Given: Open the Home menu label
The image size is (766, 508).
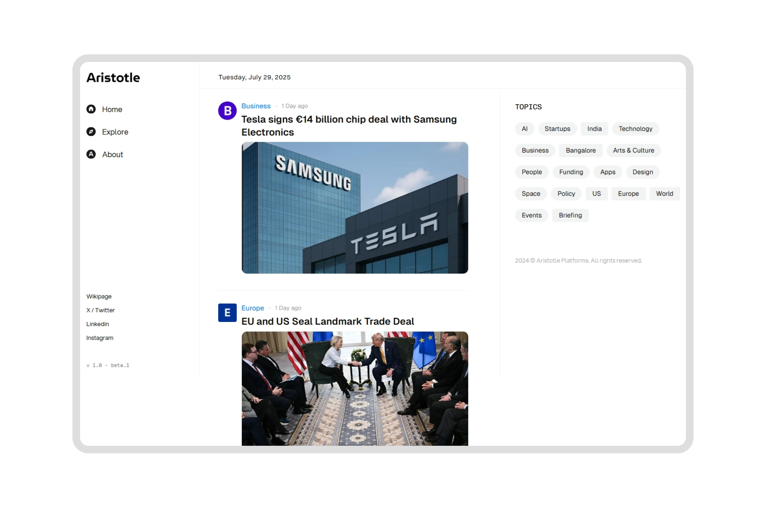Looking at the screenshot, I should tap(112, 110).
